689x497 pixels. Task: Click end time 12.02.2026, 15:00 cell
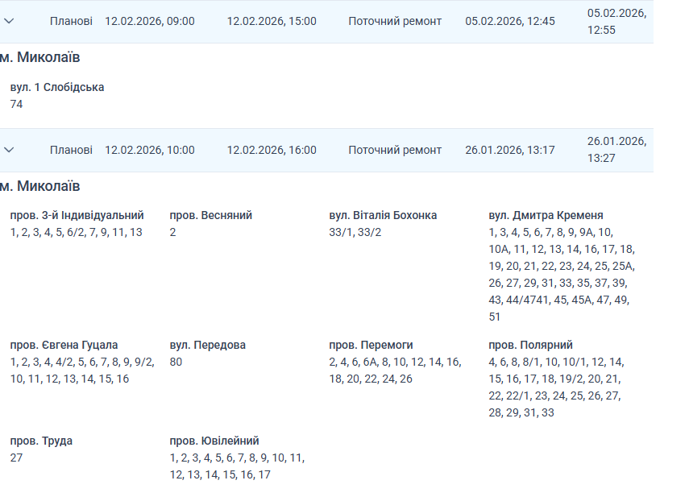click(272, 21)
